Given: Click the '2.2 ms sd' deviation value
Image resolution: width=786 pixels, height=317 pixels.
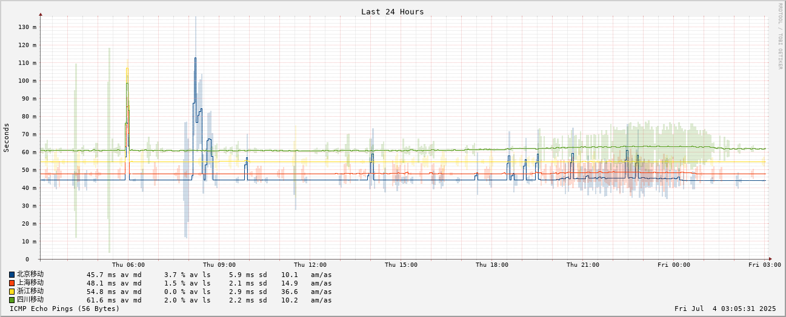Looking at the screenshot, I should click(248, 300).
